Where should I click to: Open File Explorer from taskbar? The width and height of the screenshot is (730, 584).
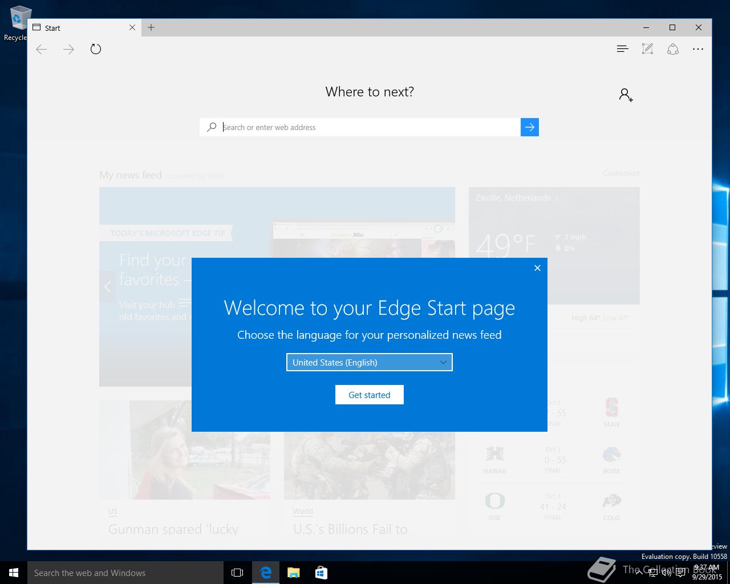pyautogui.click(x=294, y=573)
